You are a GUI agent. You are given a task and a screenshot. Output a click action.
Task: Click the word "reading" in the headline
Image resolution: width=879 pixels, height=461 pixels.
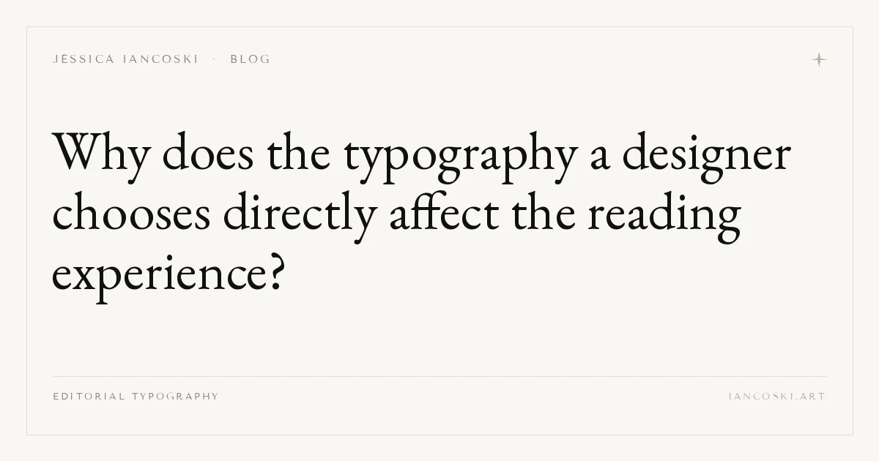663,217
